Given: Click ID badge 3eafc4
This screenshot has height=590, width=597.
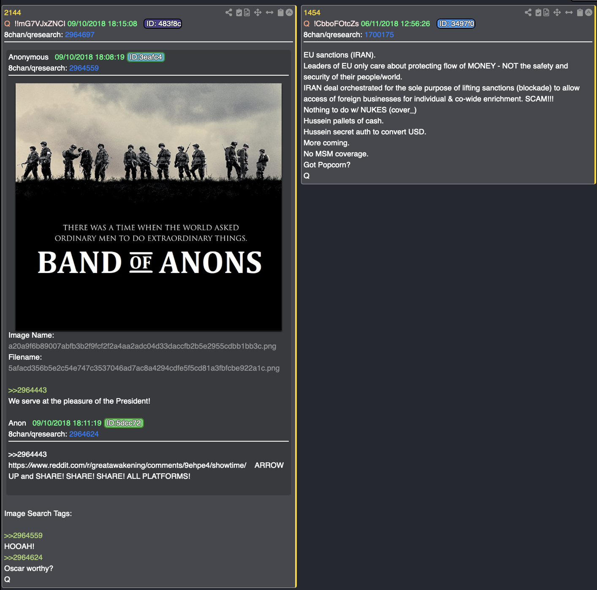Looking at the screenshot, I should click(146, 57).
